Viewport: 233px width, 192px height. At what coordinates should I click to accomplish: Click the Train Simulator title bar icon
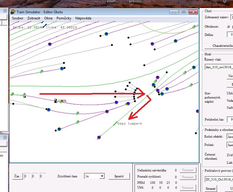(13, 12)
